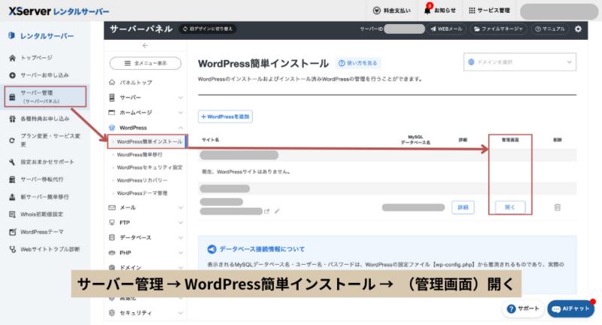Image resolution: width=602 pixels, height=325 pixels.
Task: Open サーバー管理 in left navigation
Action: [45, 96]
